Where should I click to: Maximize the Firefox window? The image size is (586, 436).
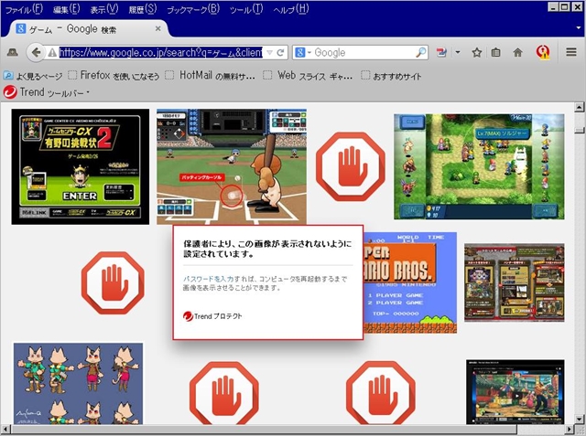pyautogui.click(x=565, y=6)
